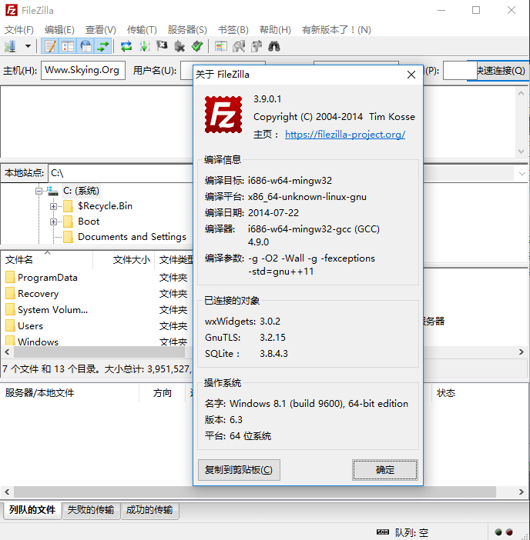Click 快速连接(Q) button

(501, 71)
